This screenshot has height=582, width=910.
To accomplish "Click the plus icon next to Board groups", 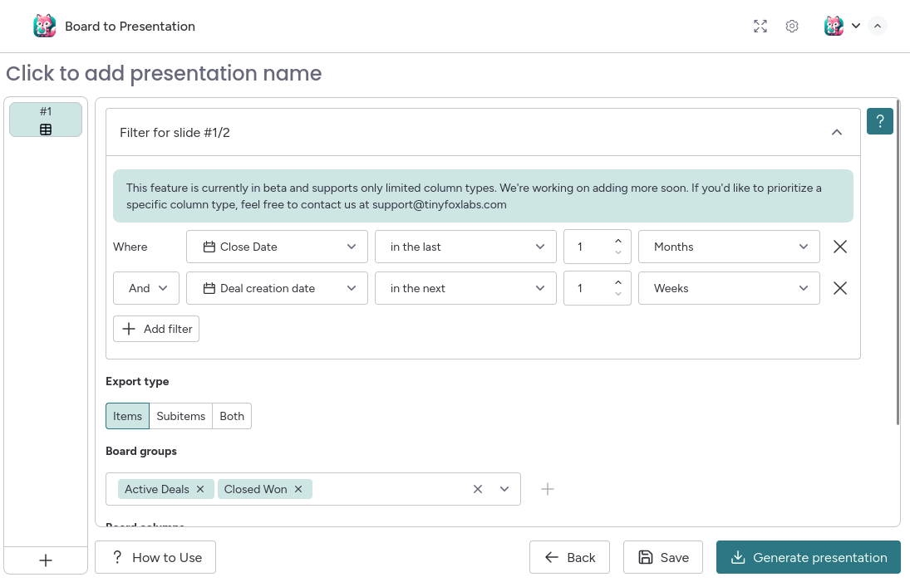I will point(548,489).
